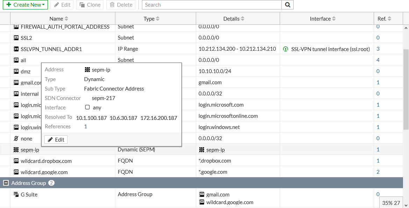The width and height of the screenshot is (409, 208).
Task: Sort by the Name column
Action: pos(58,19)
